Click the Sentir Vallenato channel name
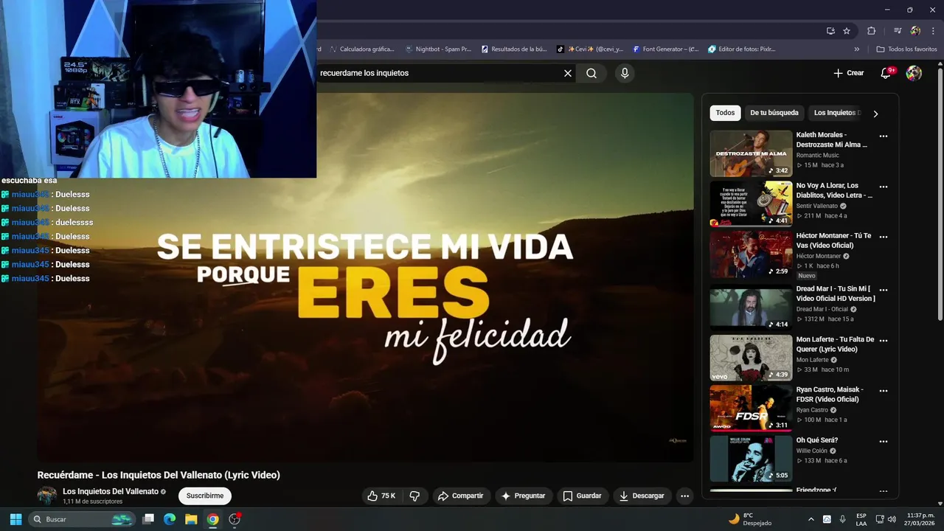The height and width of the screenshot is (531, 944). tap(816, 206)
